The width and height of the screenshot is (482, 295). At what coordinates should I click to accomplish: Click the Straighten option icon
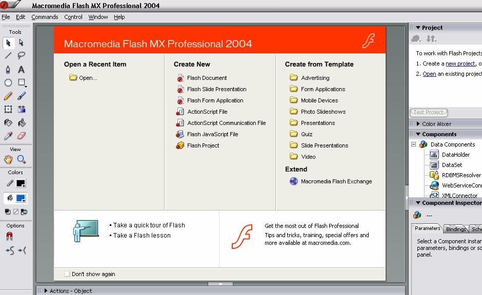[x=22, y=250]
